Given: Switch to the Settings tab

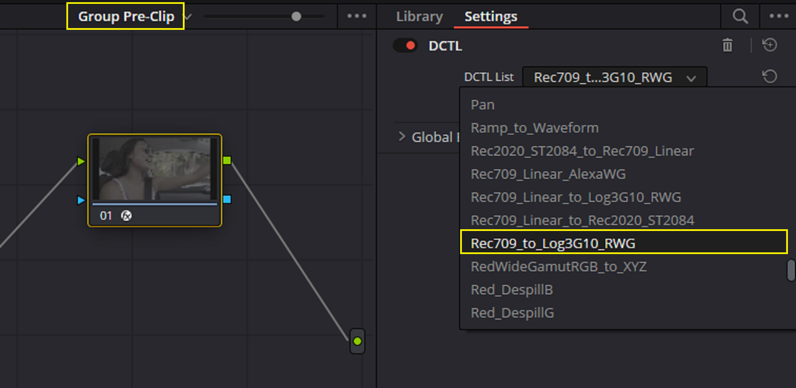Looking at the screenshot, I should coord(491,17).
